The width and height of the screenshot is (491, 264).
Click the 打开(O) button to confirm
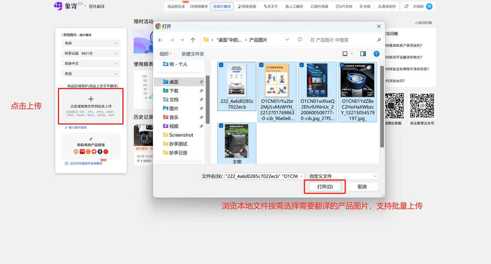tap(325, 186)
